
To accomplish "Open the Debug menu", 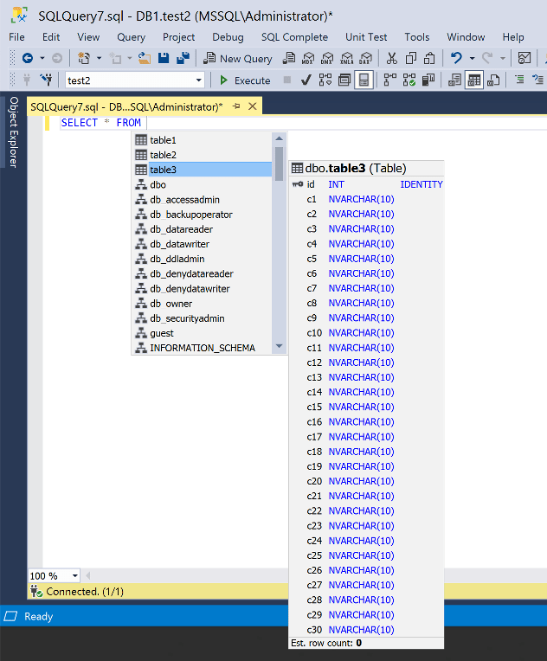I will (228, 37).
